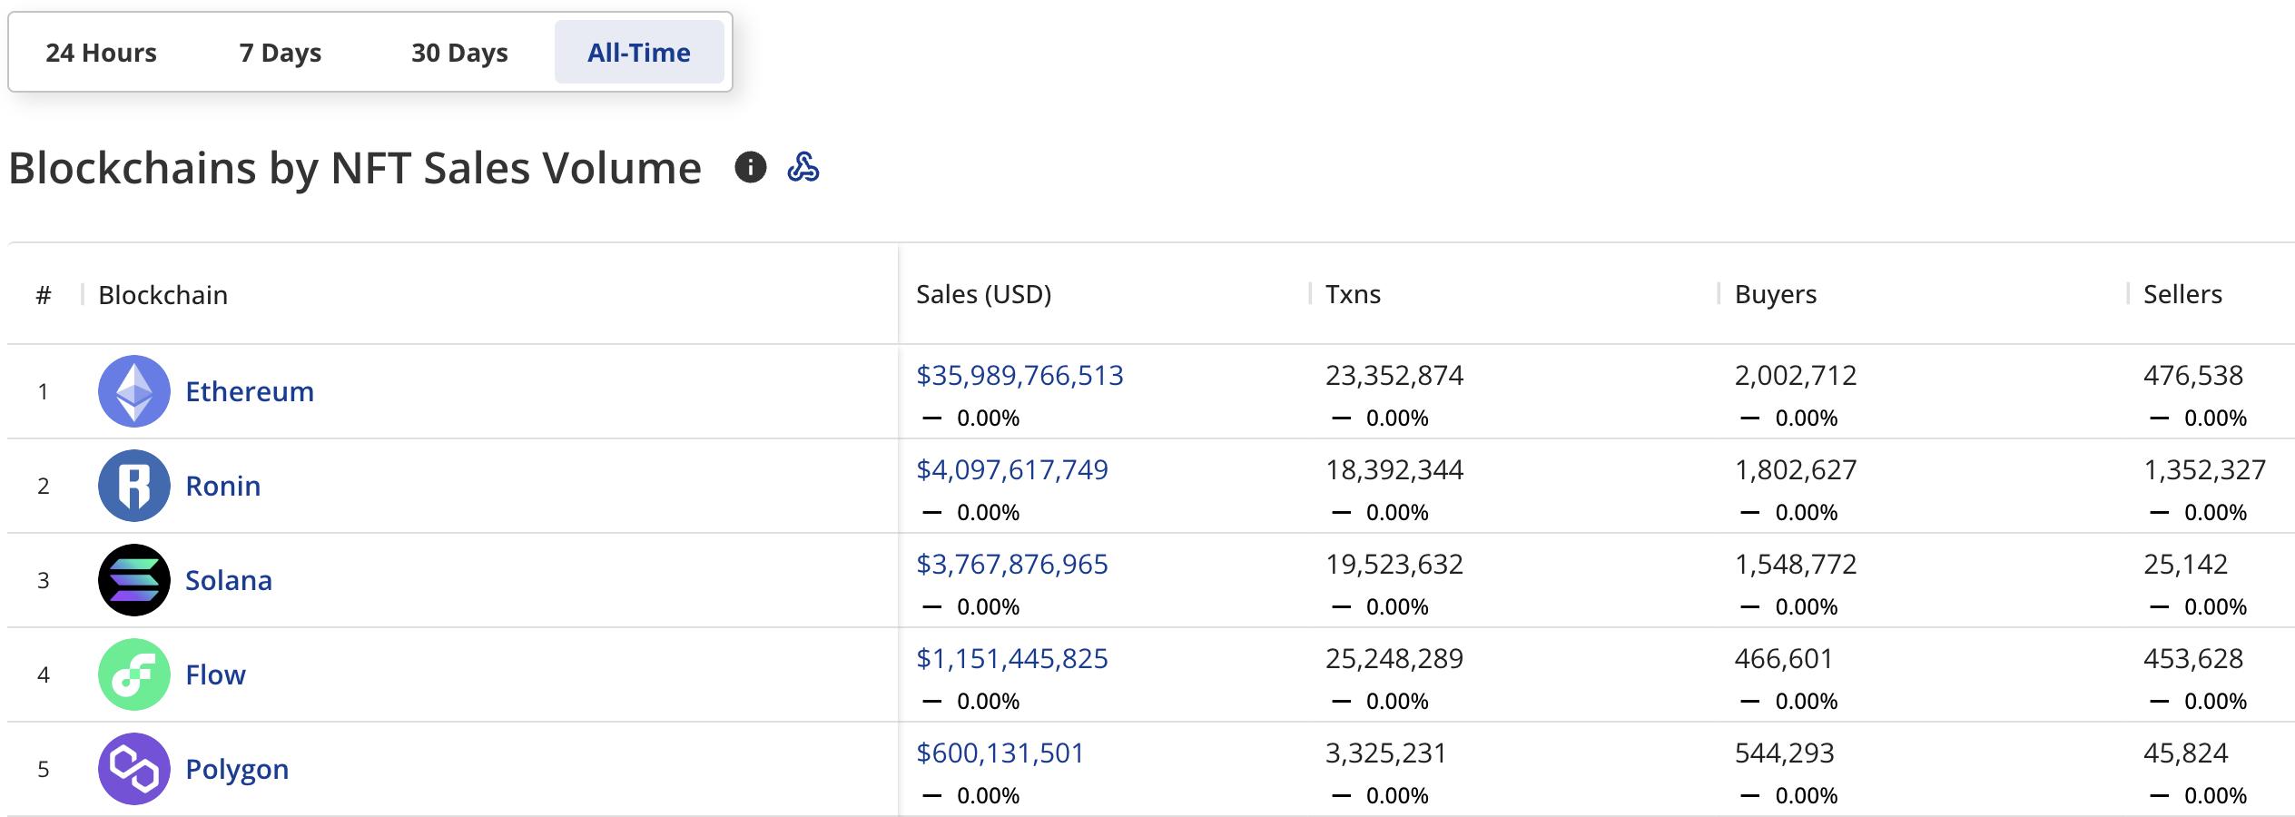Click the Blockchains by NFT Sales Volume heading
Screen dimensions: 2295x817
[355, 168]
